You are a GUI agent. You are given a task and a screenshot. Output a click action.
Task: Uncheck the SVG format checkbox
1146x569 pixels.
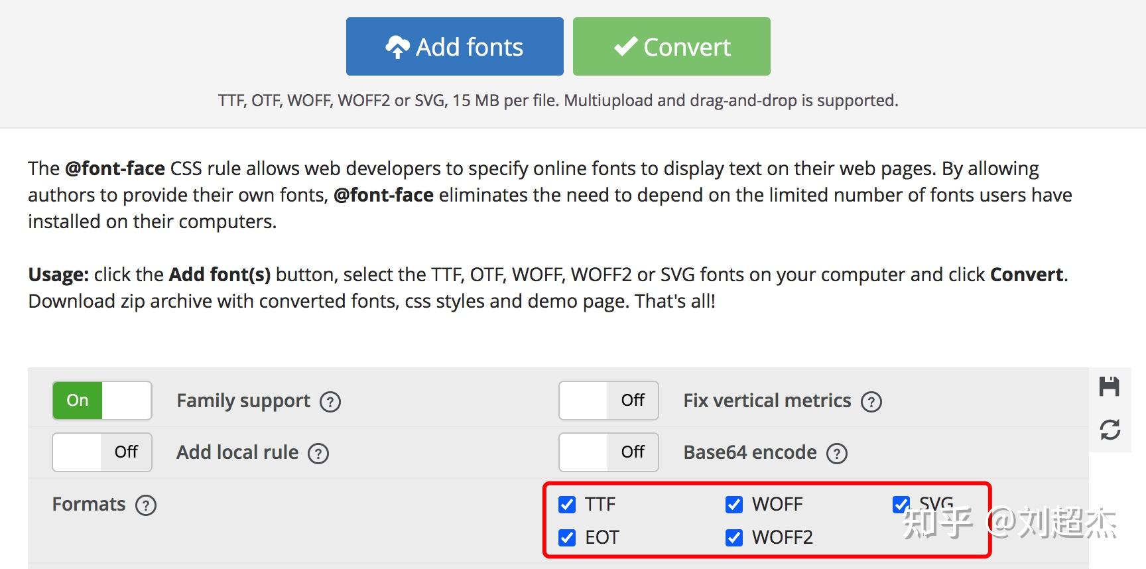901,505
